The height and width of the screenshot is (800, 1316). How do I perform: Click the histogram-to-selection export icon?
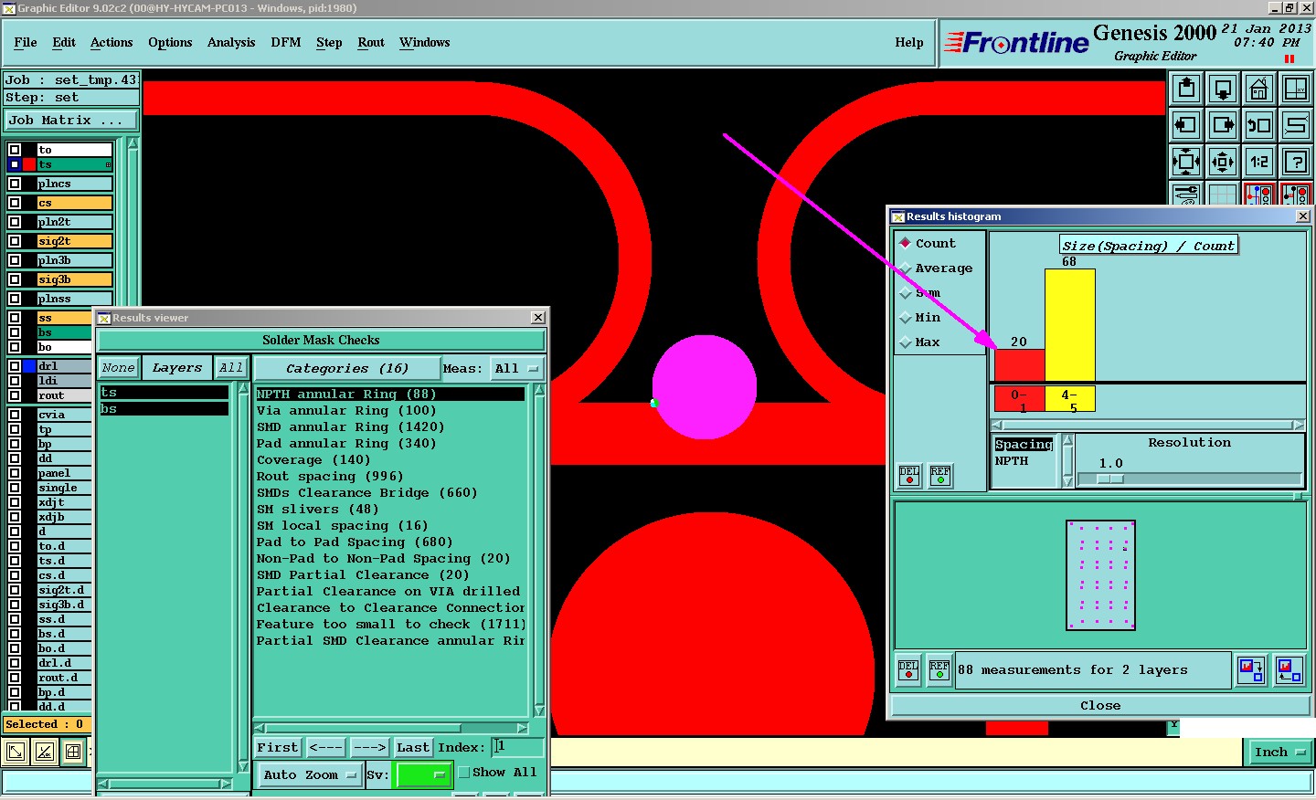click(1251, 670)
